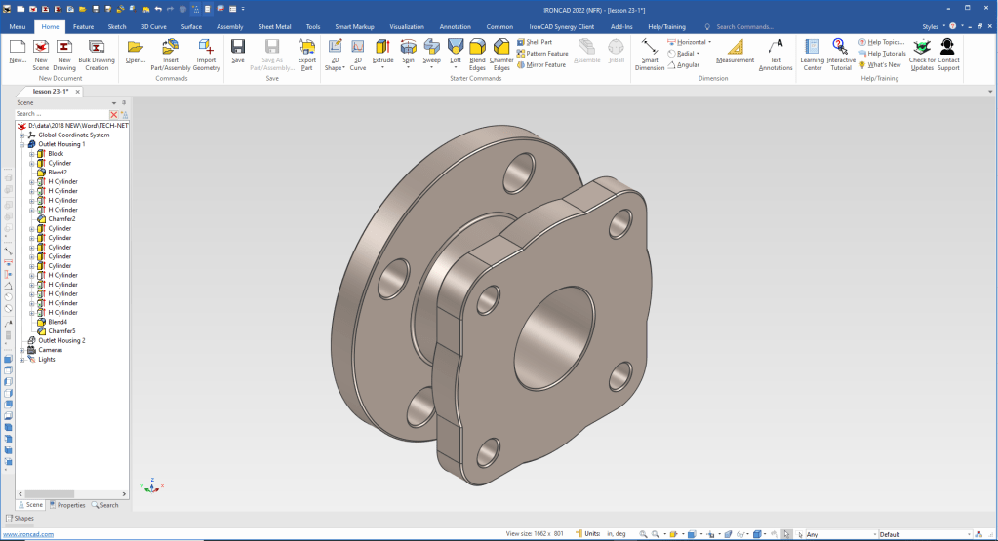Screen dimensions: 998x541
Task: Open the Properties tab at panel bottom
Action: point(67,505)
